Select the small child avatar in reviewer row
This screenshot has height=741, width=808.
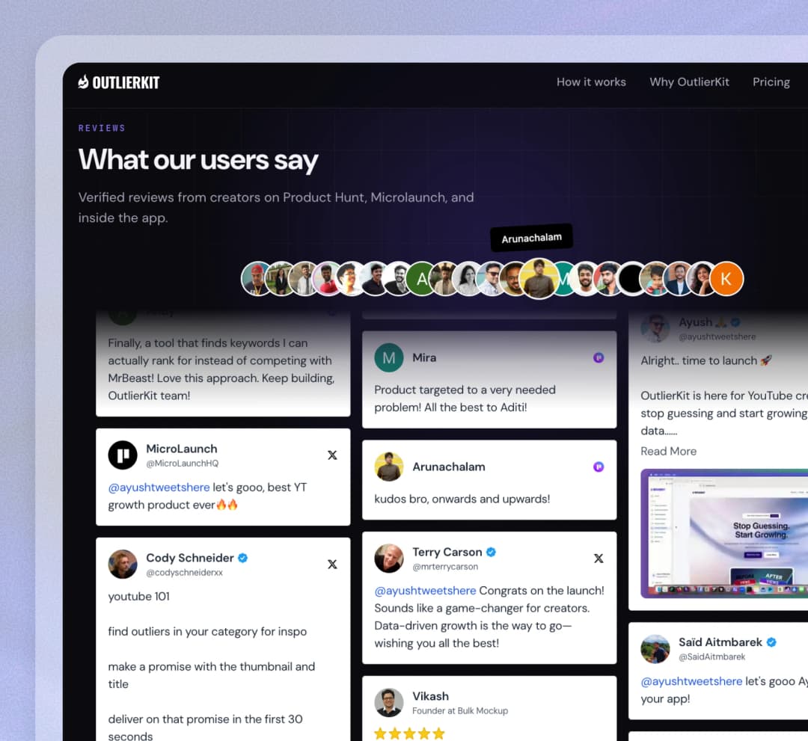pos(655,279)
